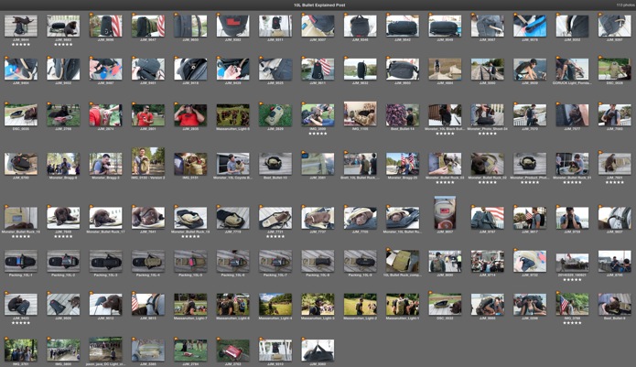Select the Massanutten_Light-1 thumbnail
Screen dimensions: 636x367
pos(403,305)
